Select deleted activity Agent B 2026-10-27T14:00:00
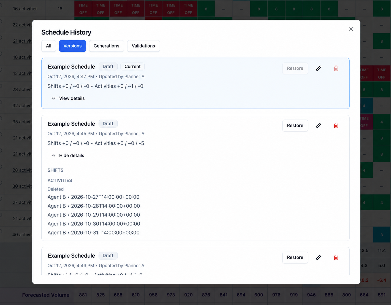This screenshot has width=391, height=305. point(93,197)
